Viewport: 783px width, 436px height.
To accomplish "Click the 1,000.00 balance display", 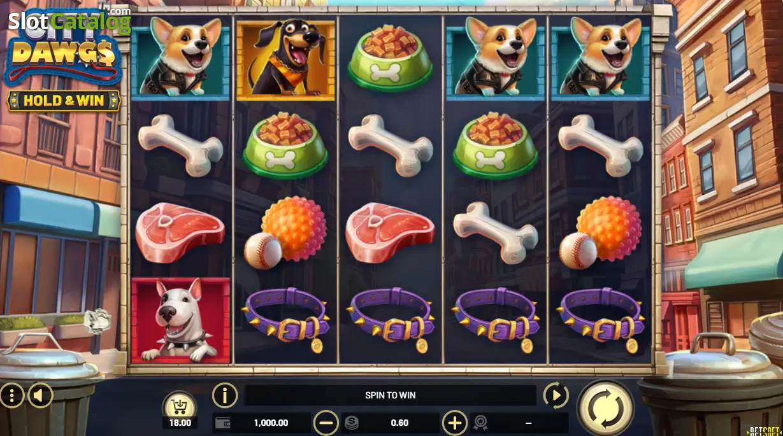I will (x=271, y=423).
